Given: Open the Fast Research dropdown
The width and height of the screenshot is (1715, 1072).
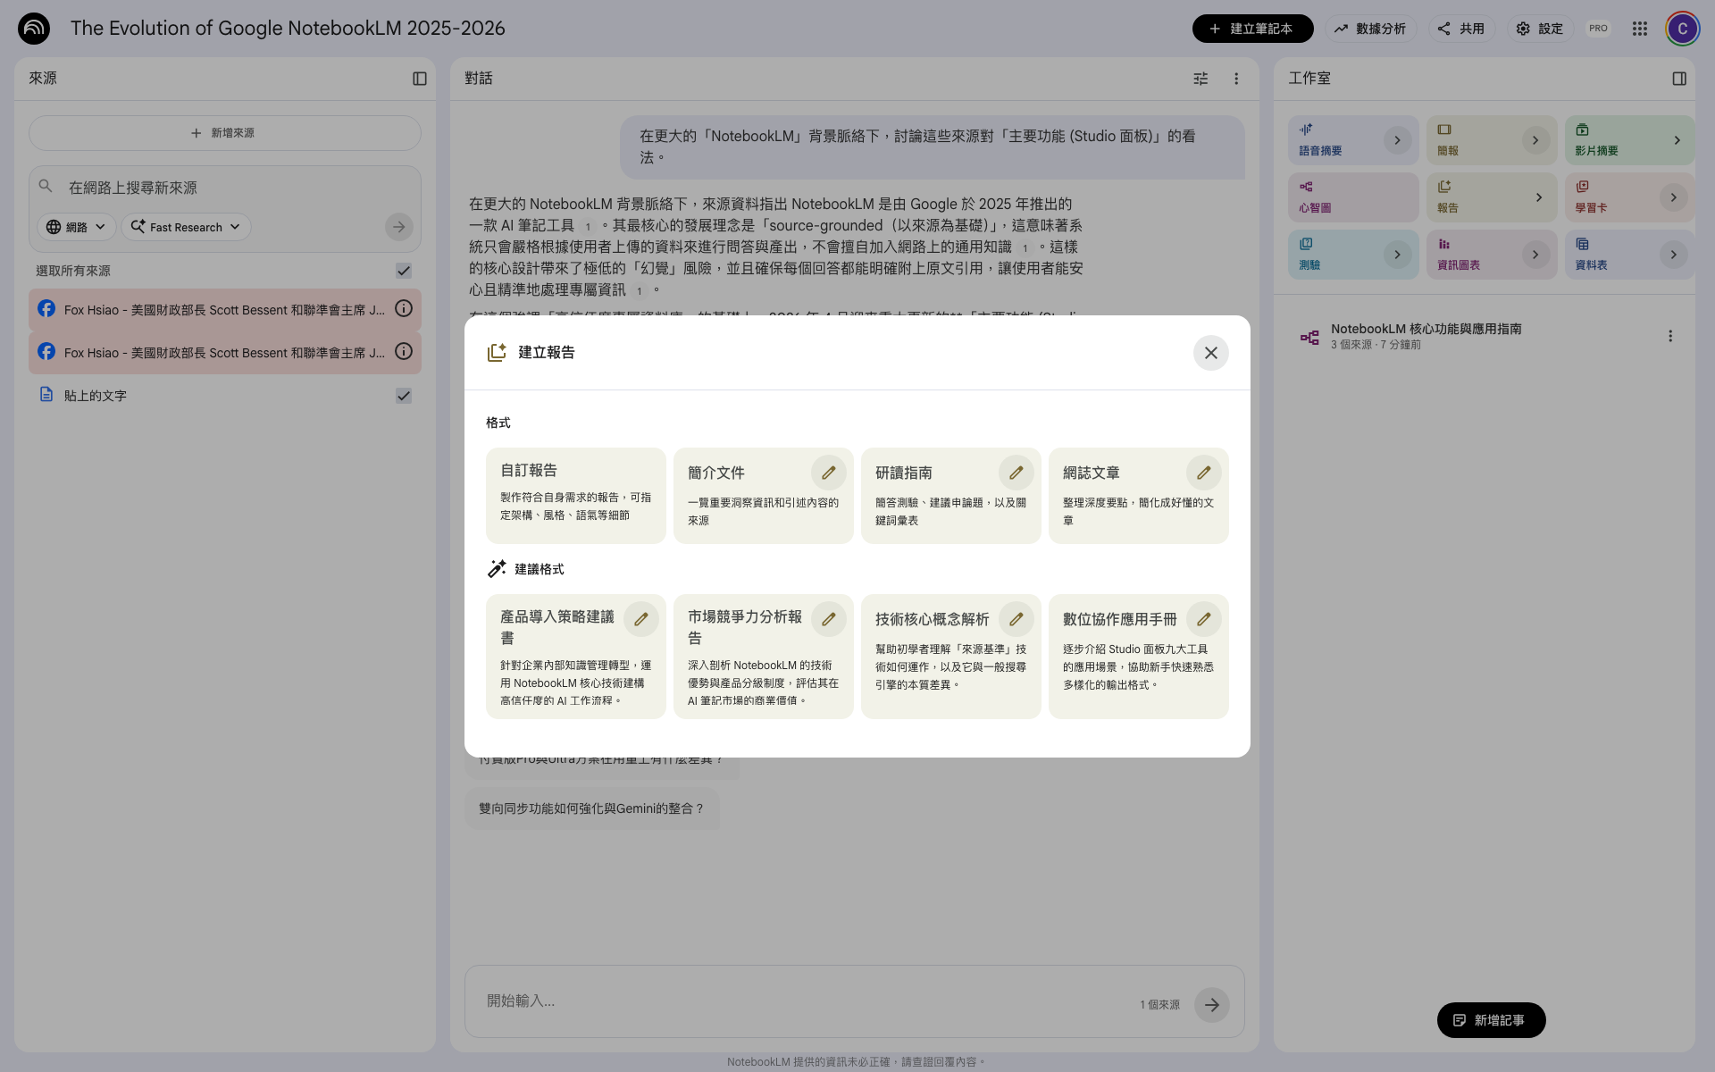Looking at the screenshot, I should [186, 227].
